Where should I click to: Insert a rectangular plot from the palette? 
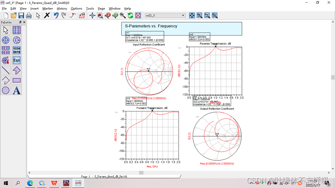tap(17, 30)
